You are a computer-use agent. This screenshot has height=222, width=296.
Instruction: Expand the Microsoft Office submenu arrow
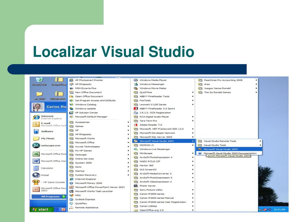pos(128,143)
